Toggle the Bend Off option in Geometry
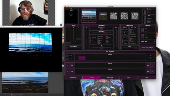170x96 pixels. [91, 37]
